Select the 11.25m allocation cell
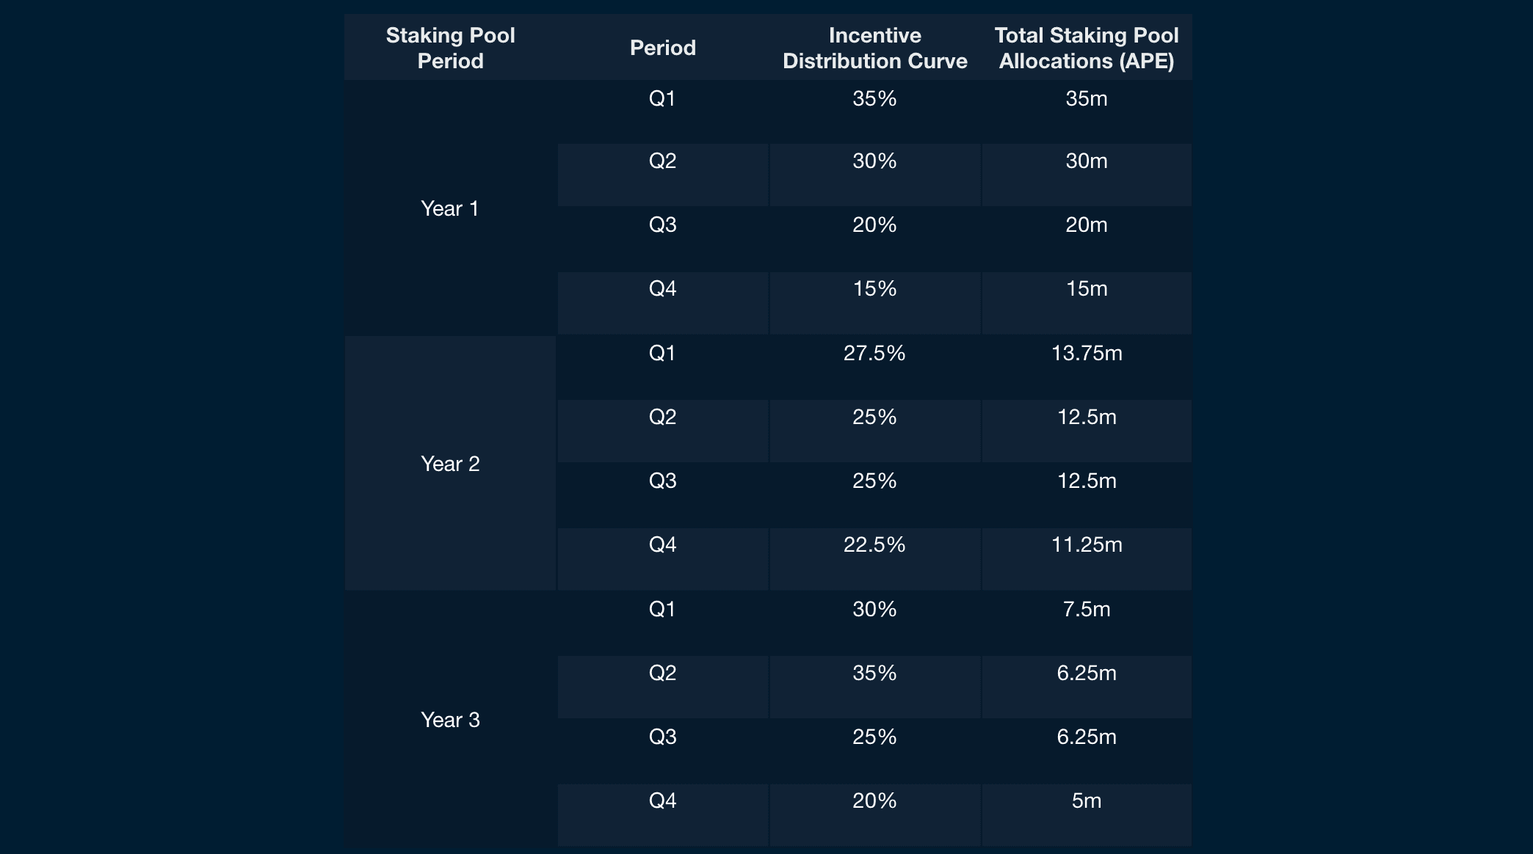Screen dimensions: 1533x854 [1086, 545]
